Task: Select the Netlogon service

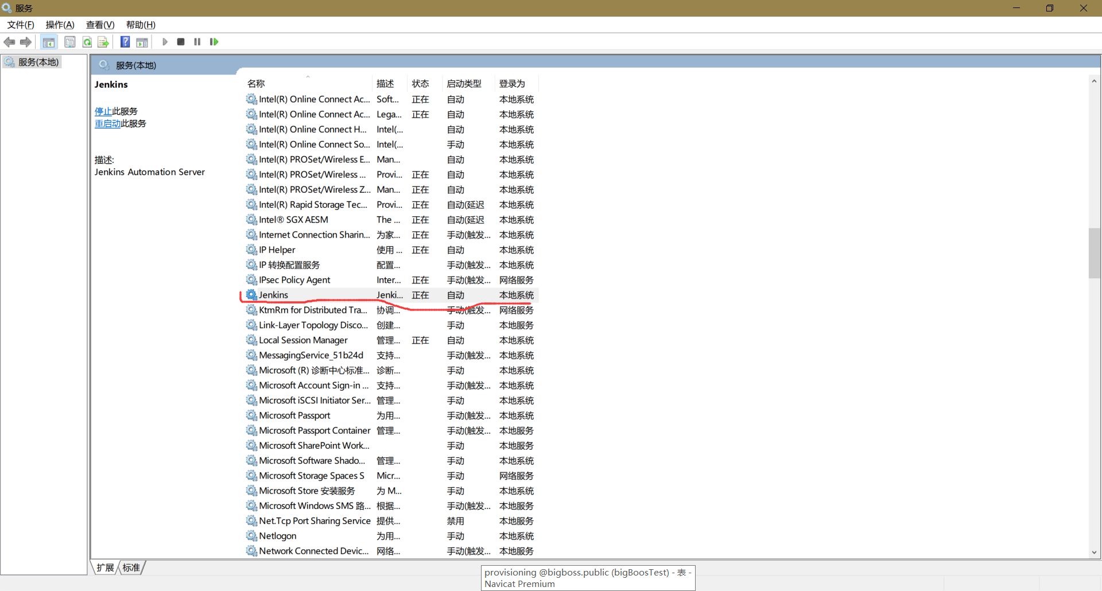Action: pyautogui.click(x=392, y=536)
